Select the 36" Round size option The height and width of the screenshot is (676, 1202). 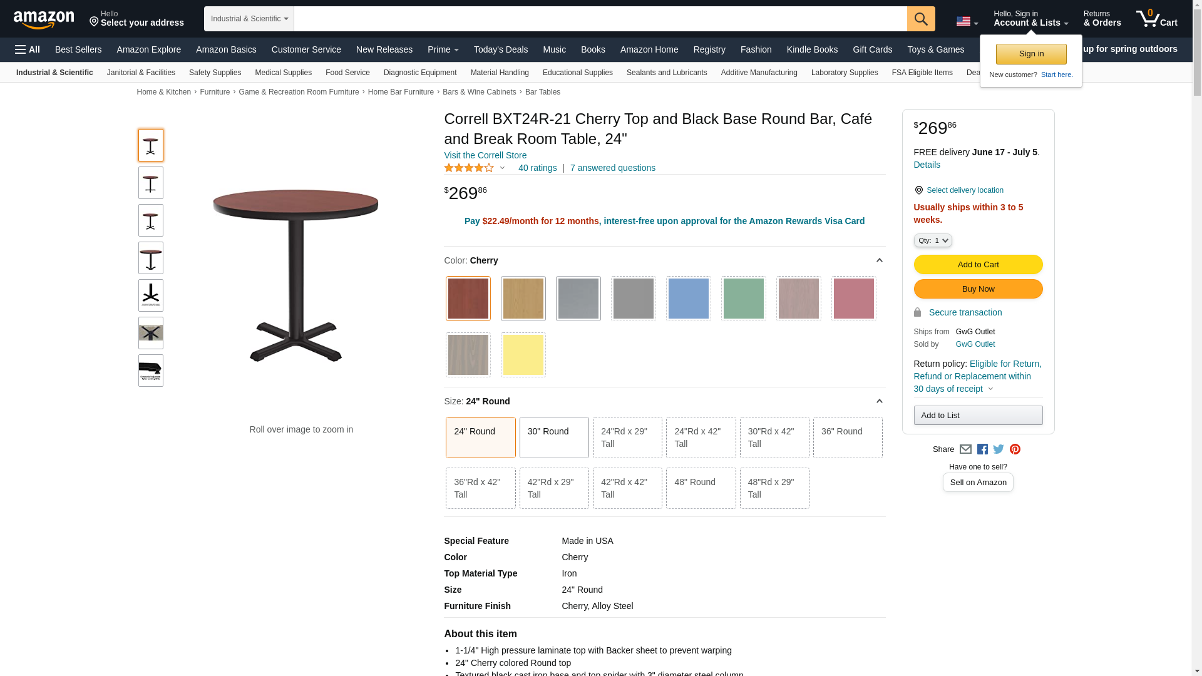pyautogui.click(x=848, y=438)
